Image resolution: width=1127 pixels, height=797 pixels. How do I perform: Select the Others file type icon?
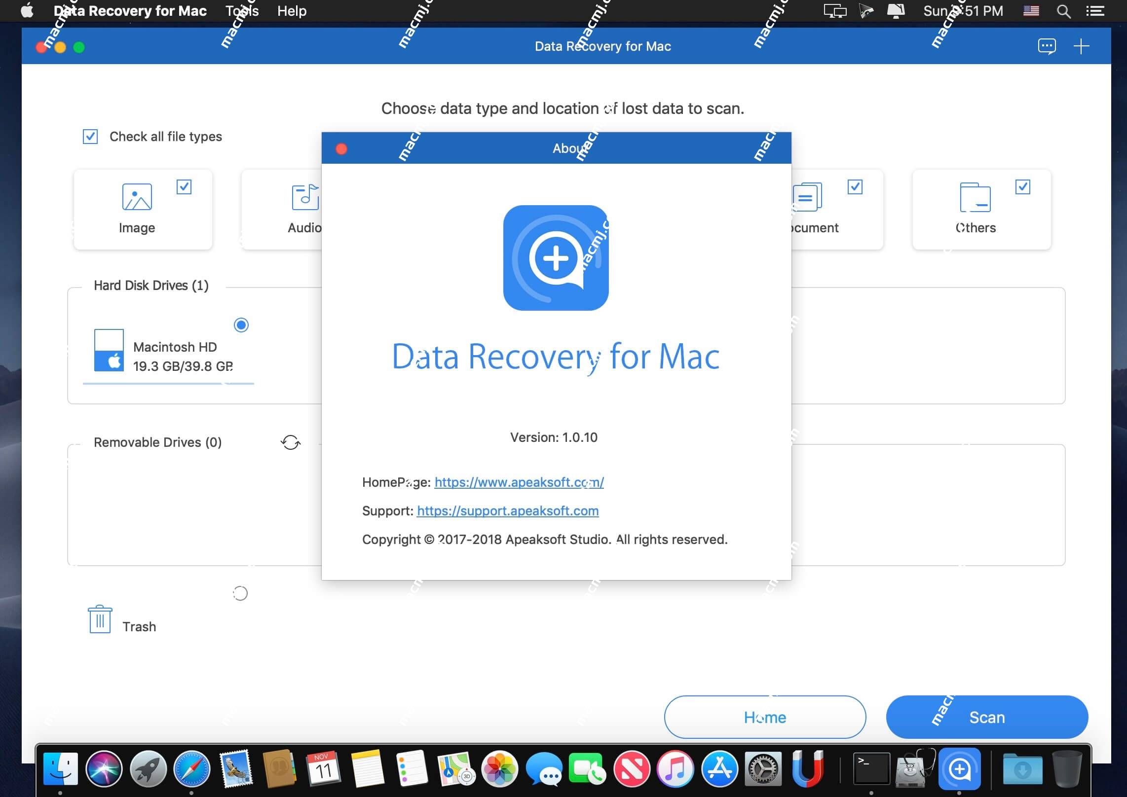point(975,197)
